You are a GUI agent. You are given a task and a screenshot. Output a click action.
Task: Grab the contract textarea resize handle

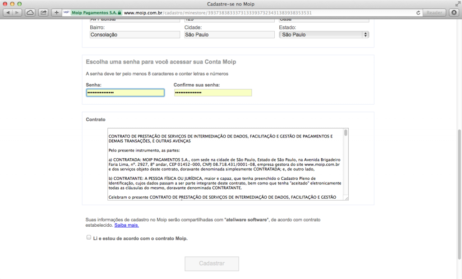point(346,198)
